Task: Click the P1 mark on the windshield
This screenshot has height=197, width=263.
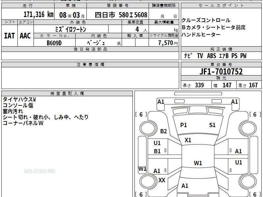Action: coord(183,125)
